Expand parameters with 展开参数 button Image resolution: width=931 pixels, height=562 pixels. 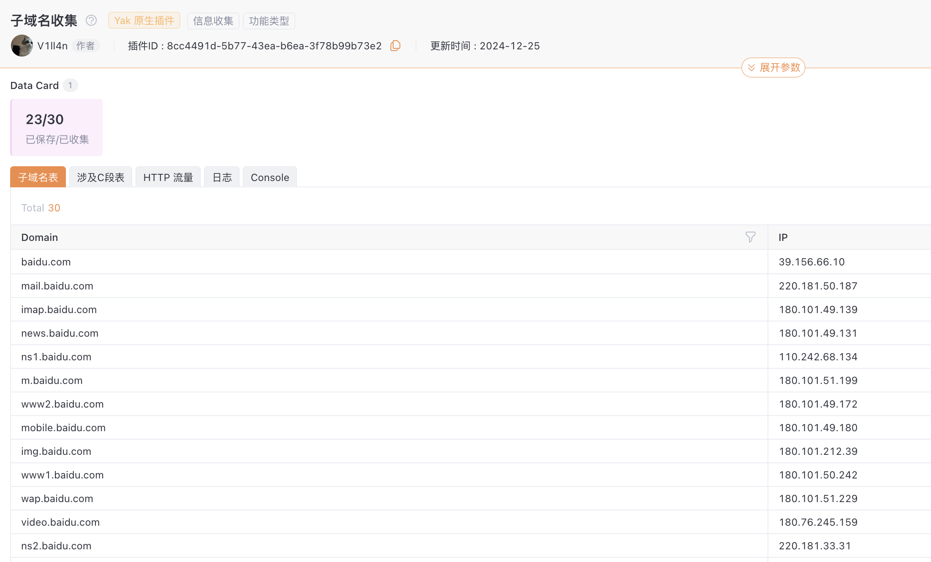pyautogui.click(x=773, y=68)
